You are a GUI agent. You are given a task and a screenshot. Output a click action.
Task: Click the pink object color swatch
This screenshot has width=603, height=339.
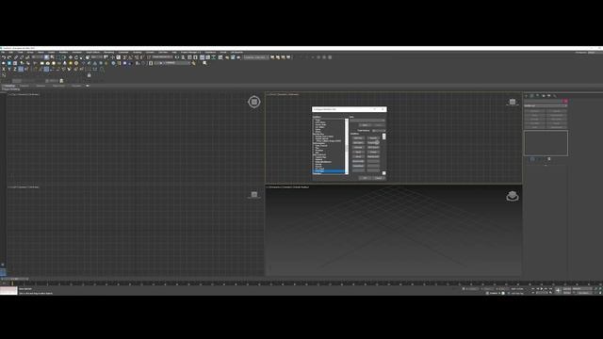click(x=564, y=101)
